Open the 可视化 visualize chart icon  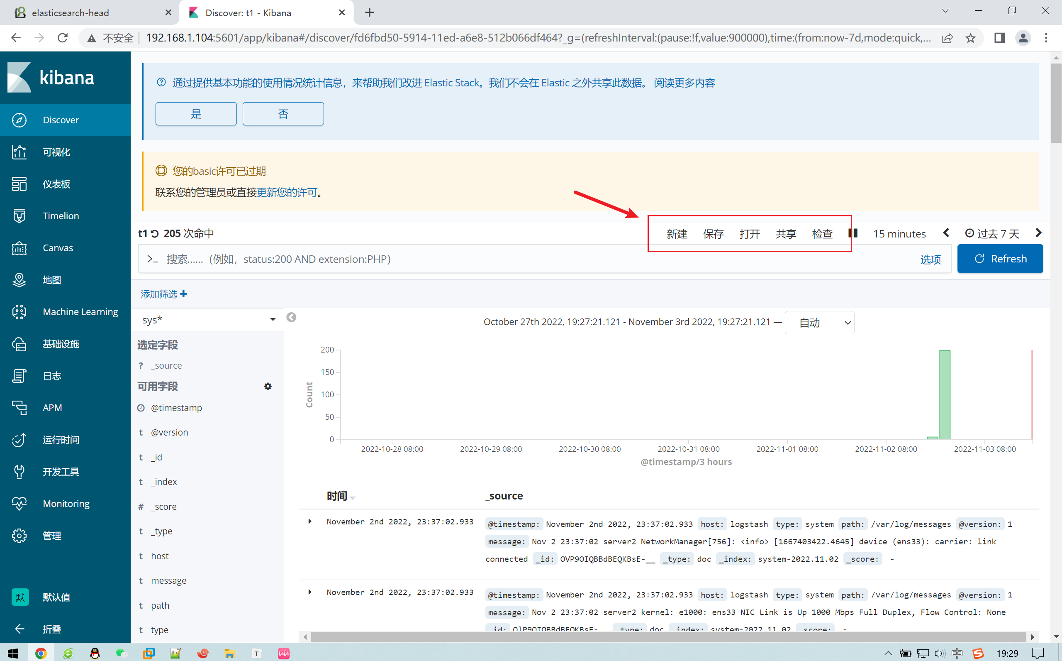tap(19, 152)
